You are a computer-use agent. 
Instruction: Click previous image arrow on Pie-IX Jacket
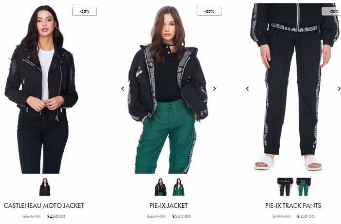click(123, 89)
